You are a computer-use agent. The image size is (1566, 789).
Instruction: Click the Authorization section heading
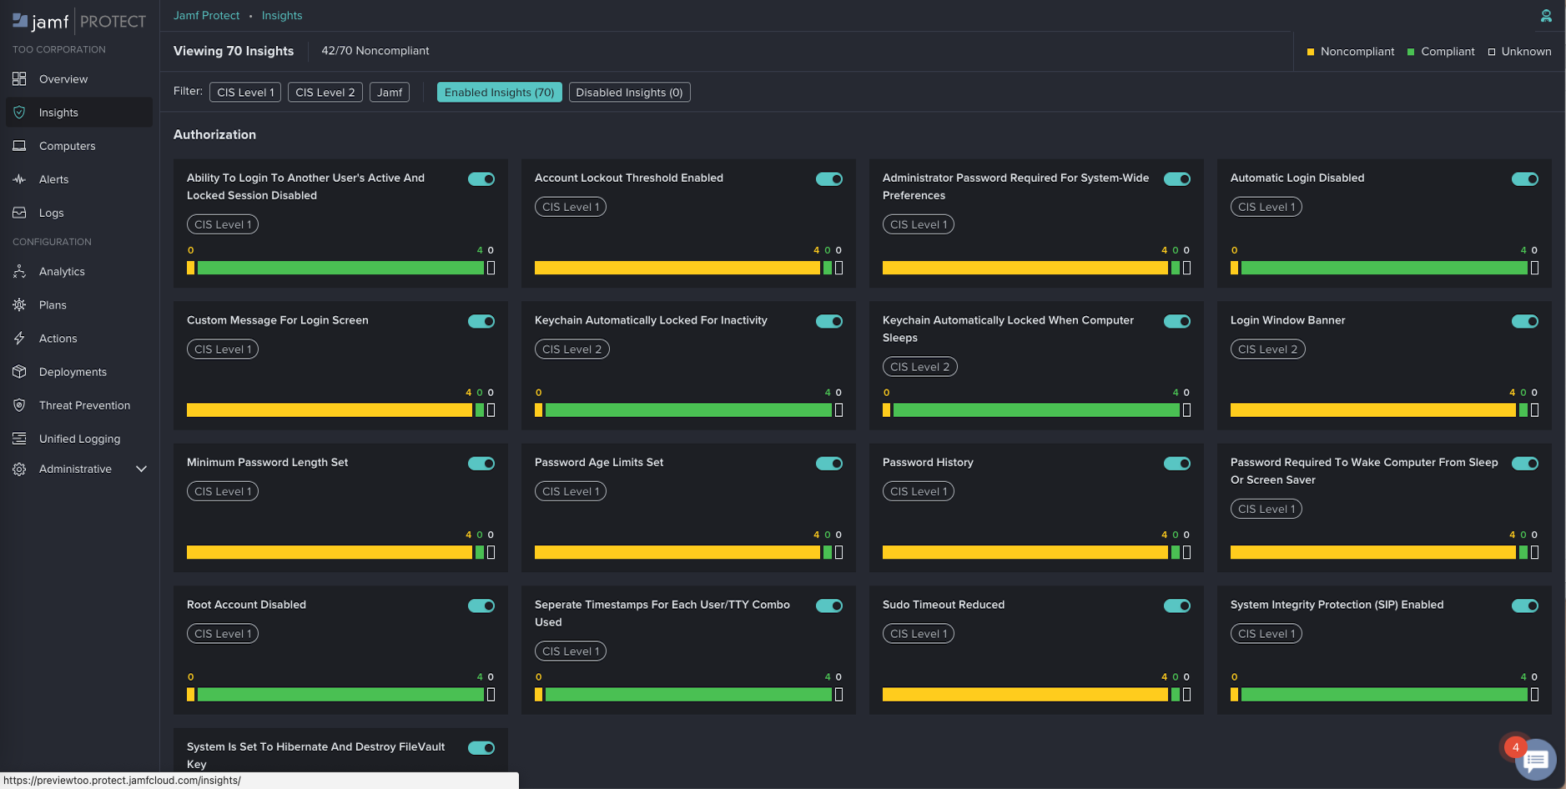[x=214, y=134]
